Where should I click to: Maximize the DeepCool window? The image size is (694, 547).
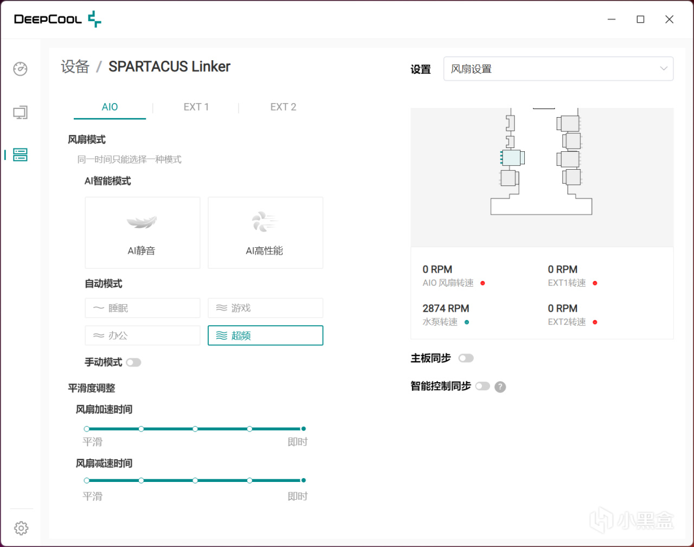(640, 20)
